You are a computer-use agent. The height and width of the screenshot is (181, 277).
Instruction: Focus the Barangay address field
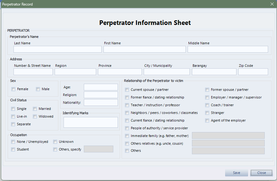pos(214,72)
